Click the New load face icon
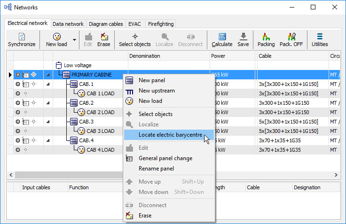The width and height of the screenshot is (346, 224). (56, 37)
